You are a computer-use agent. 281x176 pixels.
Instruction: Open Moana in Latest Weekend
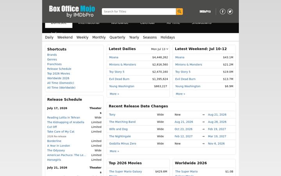(x=180, y=57)
